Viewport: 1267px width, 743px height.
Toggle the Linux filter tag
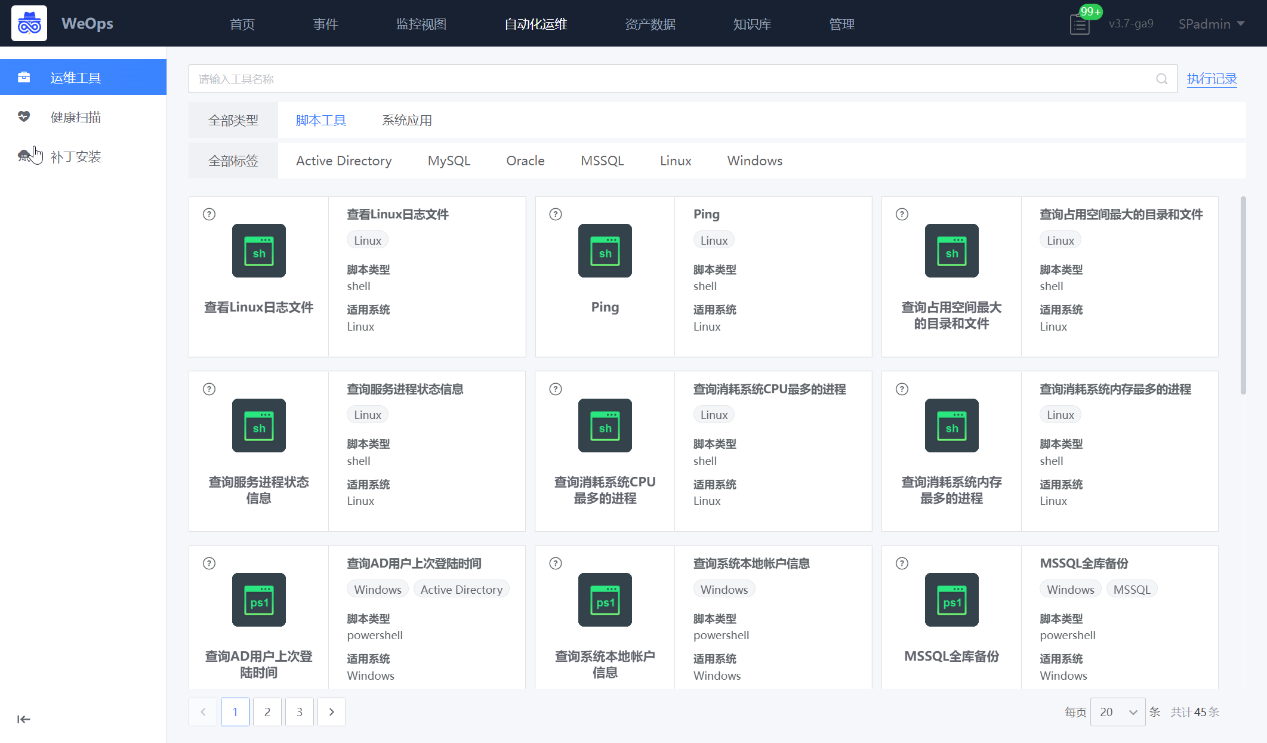[675, 161]
